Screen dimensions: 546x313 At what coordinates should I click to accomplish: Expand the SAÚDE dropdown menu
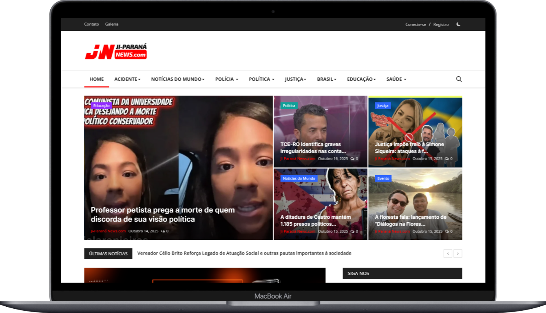click(x=396, y=79)
